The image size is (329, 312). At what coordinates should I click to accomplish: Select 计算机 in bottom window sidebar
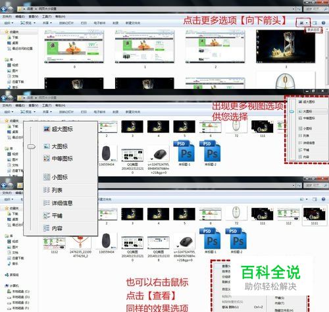click(12, 286)
